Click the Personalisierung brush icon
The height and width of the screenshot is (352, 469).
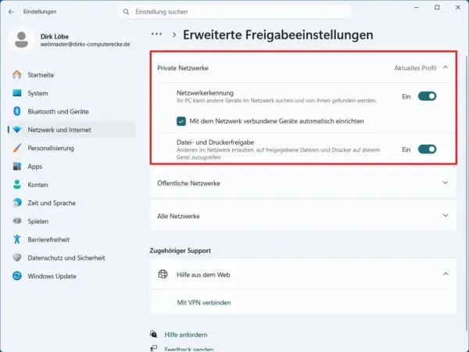click(x=17, y=148)
